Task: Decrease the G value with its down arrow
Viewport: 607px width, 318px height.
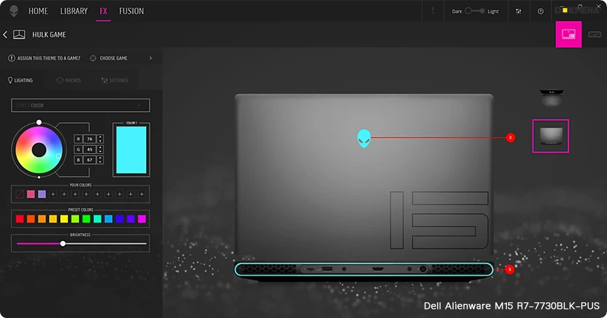Action: coord(100,152)
